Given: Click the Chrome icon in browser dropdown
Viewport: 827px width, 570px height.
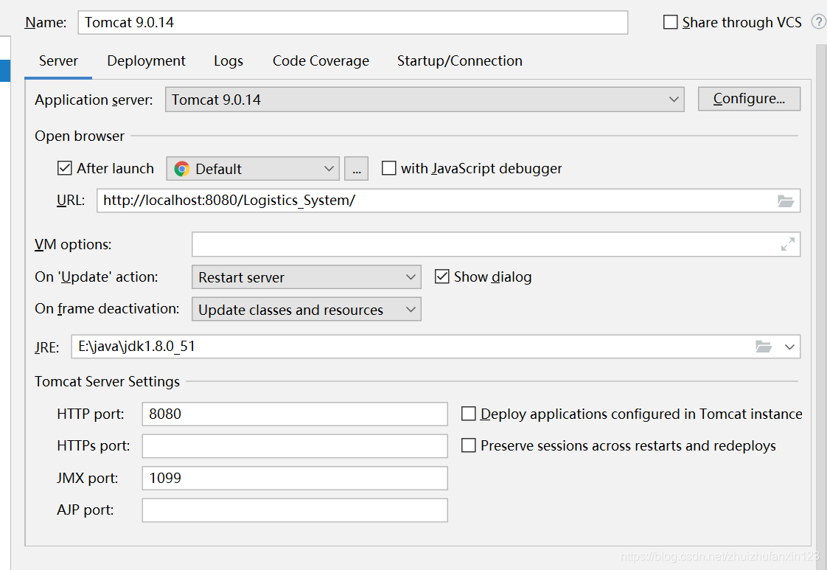Looking at the screenshot, I should click(x=182, y=169).
